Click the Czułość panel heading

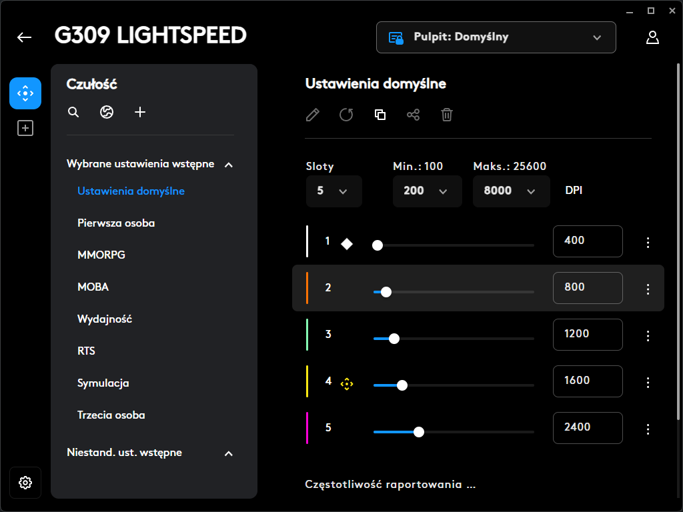[x=92, y=84]
